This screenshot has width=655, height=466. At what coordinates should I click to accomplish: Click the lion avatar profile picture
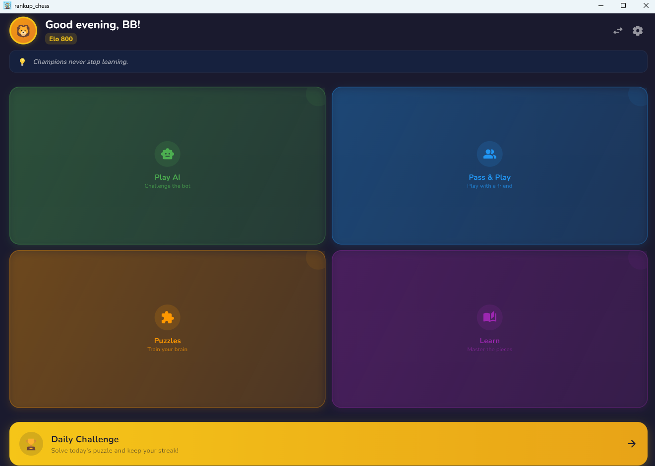click(x=23, y=31)
